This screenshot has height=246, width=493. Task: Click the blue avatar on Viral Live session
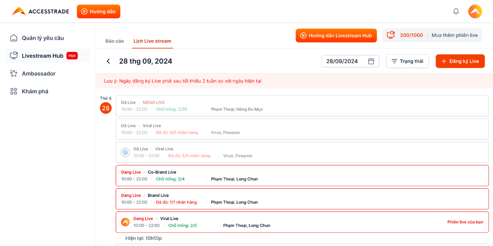pyautogui.click(x=125, y=153)
